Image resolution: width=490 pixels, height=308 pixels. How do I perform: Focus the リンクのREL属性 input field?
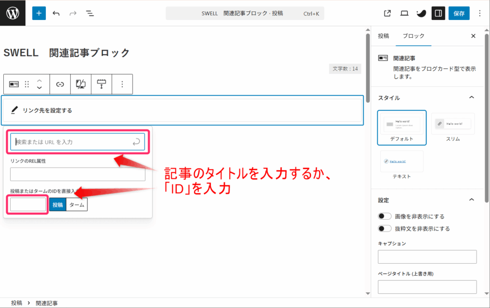[x=78, y=174]
